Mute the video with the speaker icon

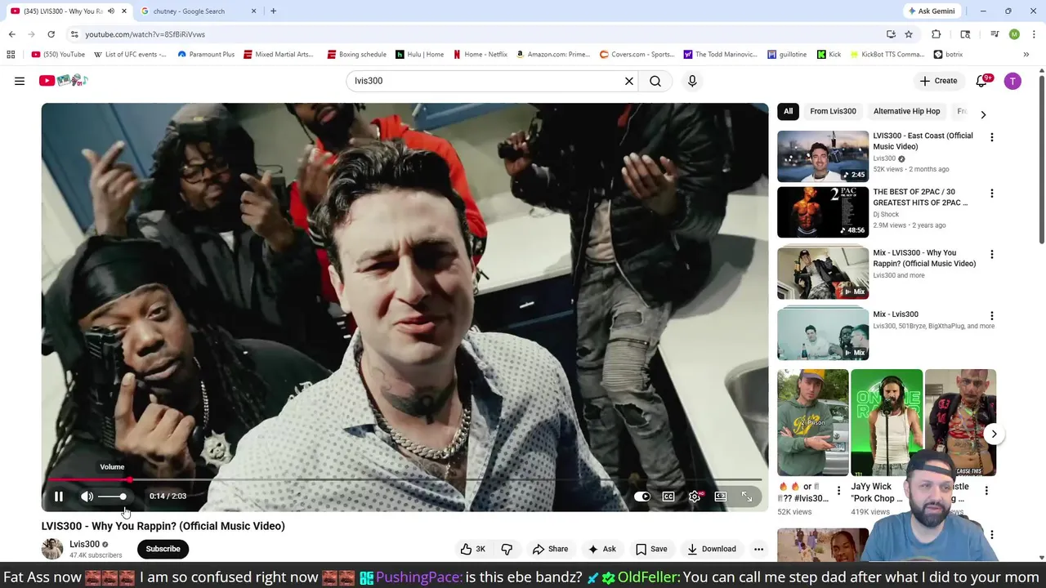87,497
